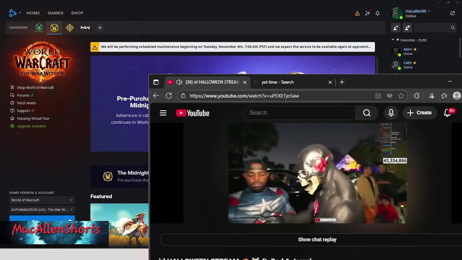
Task: Toggle tracking prevention eye icon
Action: [390, 96]
